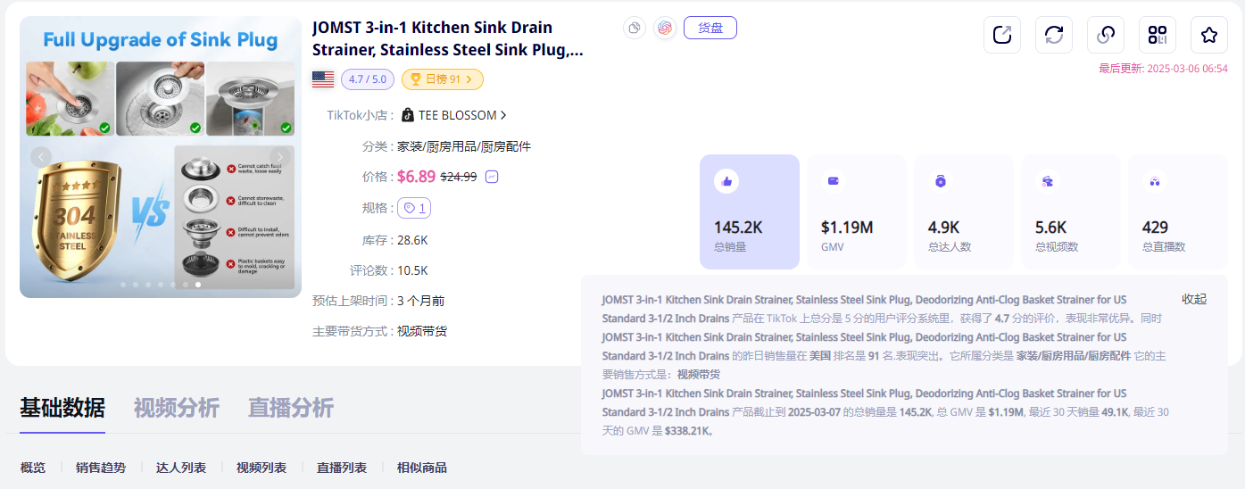Click the first image carousel dot
Screen dimensions: 1245x489
click(x=123, y=285)
